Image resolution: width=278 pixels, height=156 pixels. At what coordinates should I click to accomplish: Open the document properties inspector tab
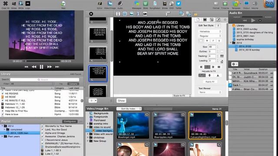(198, 19)
